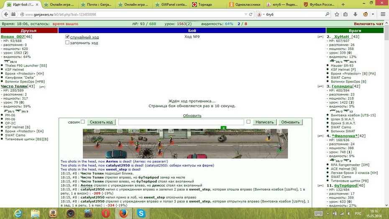Show hidden system tray icons arrow
This screenshot has height=219, width=389.
coord(328,214)
